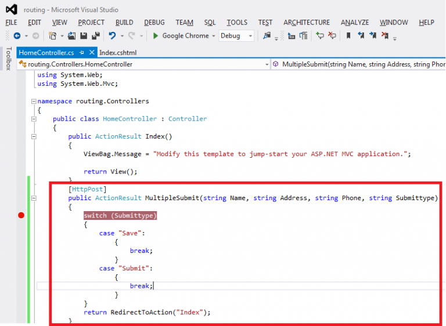Click the [HttpPost] attribute text
Screen dimensions: 446x326
[x=87, y=189]
